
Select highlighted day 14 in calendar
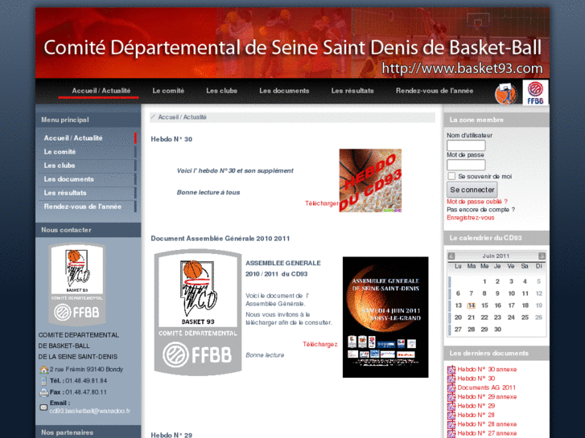[472, 305]
